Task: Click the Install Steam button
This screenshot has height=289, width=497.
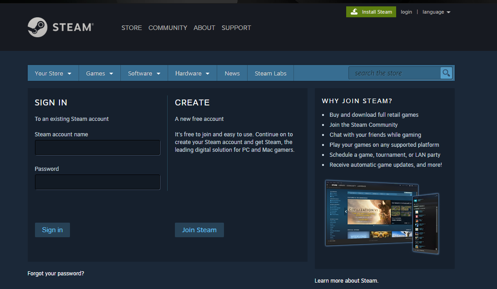Action: [371, 12]
